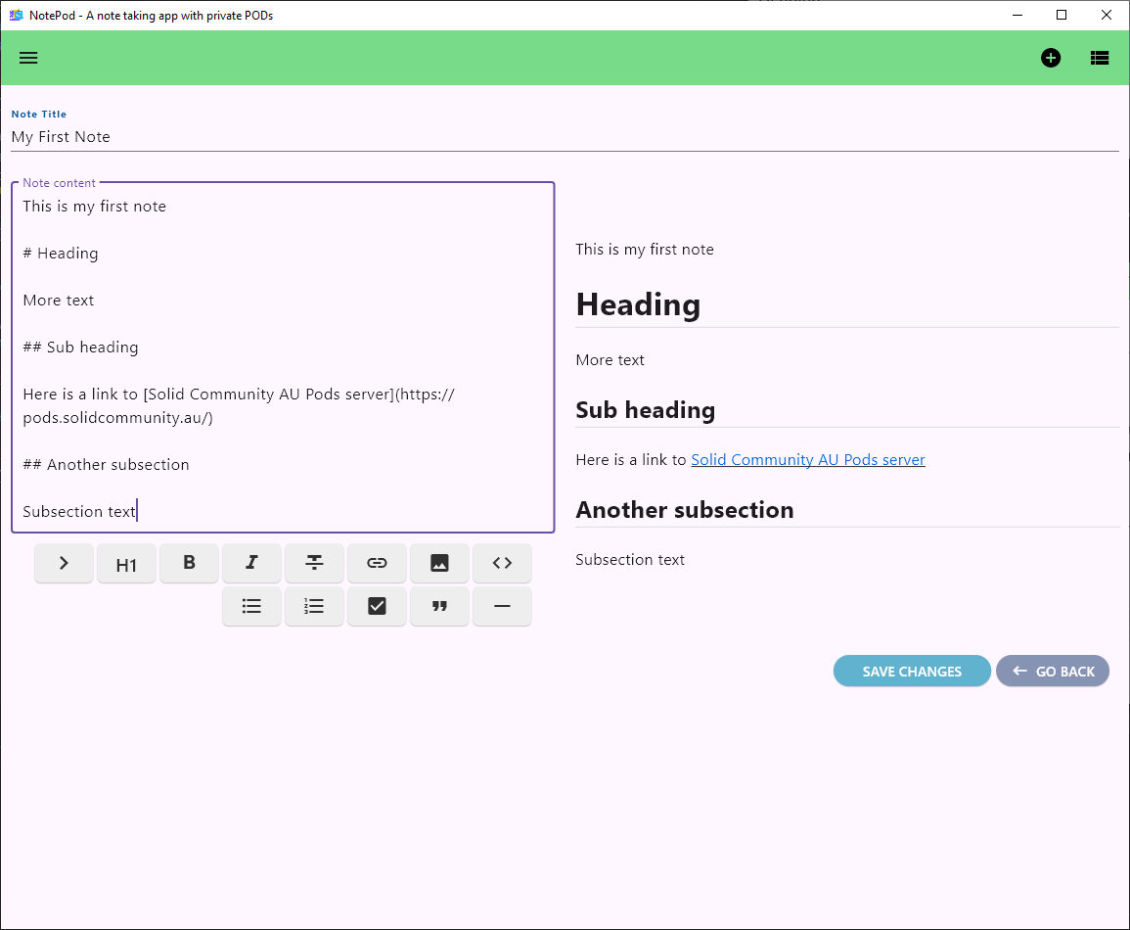1130x930 pixels.
Task: Insert a hyperlink with the link icon
Action: [377, 563]
